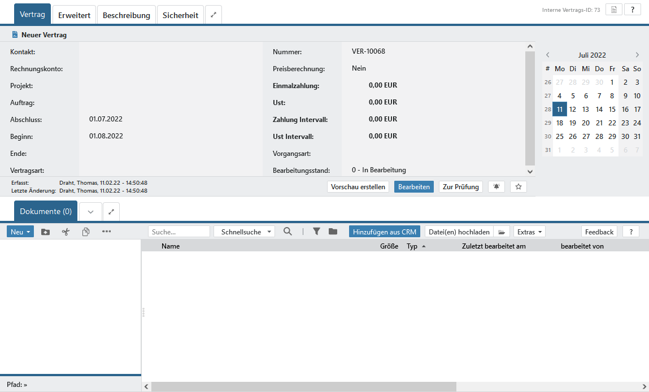
Task: Open the three-dots more options menu
Action: pos(106,232)
